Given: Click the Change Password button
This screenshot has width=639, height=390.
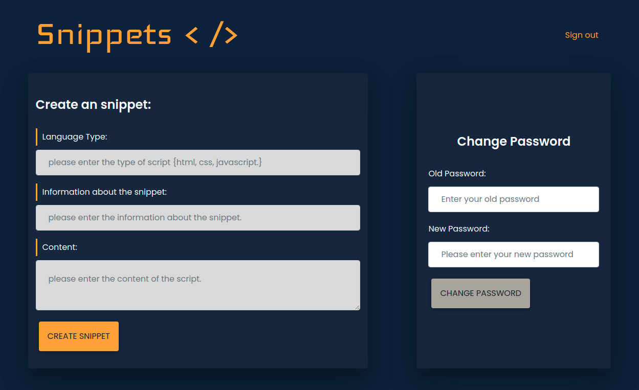Looking at the screenshot, I should point(480,293).
